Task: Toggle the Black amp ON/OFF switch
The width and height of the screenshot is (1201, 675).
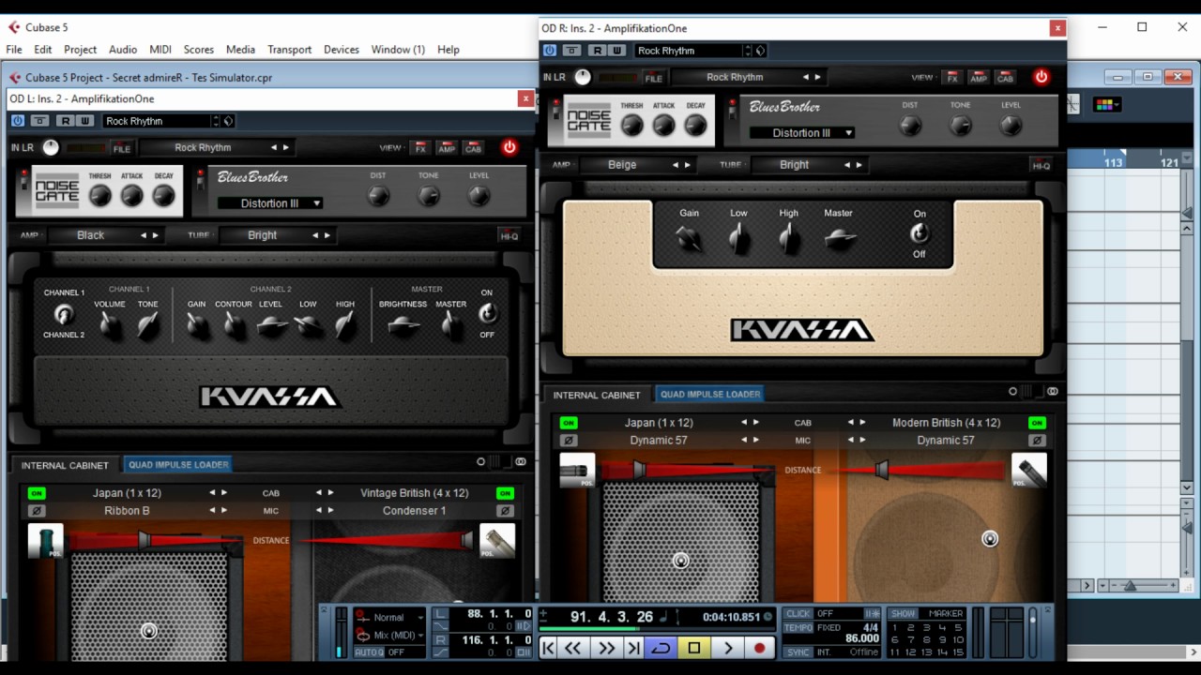Action: tap(487, 314)
